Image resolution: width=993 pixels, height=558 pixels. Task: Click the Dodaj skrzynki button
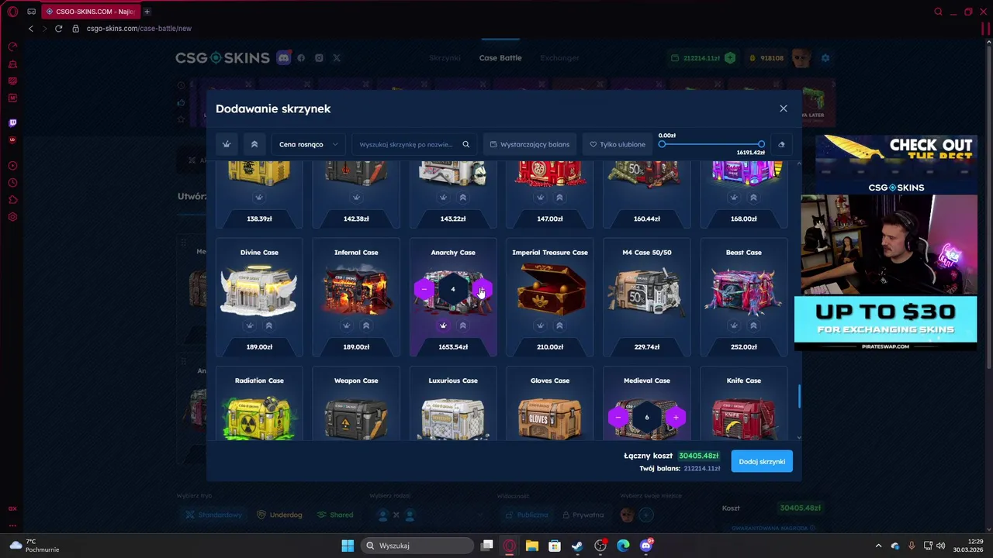coord(762,461)
